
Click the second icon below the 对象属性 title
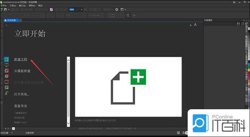pyautogui.click(x=243, y=24)
